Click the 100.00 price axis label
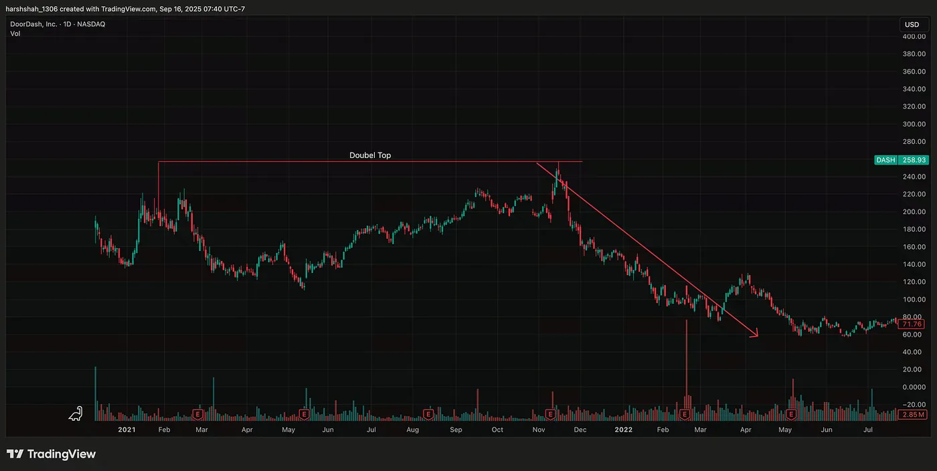 (914, 300)
